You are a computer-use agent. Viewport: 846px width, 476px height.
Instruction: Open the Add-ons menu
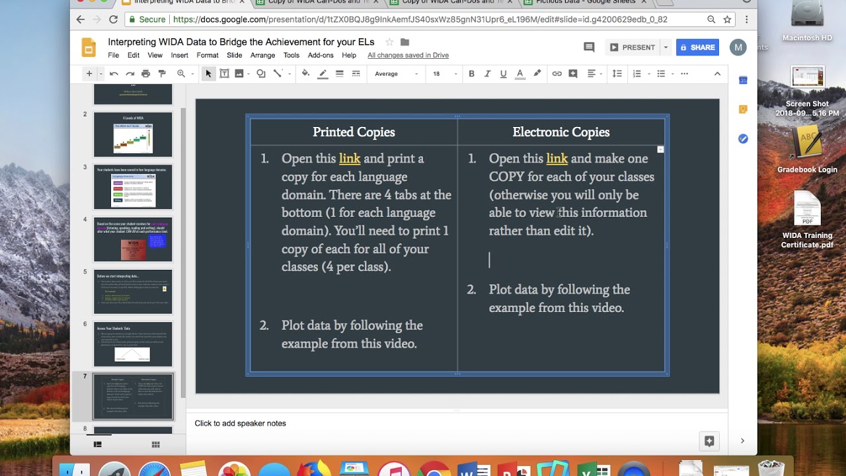click(x=321, y=56)
